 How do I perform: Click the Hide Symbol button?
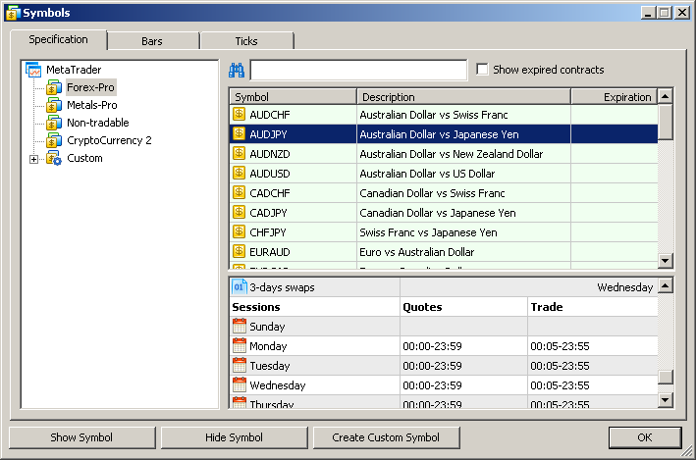point(234,437)
